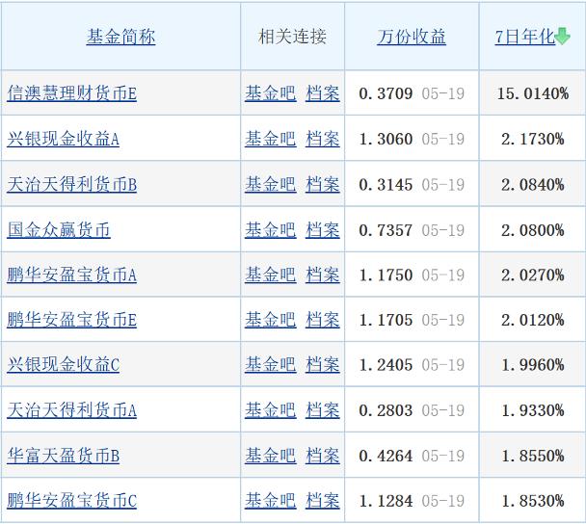Select the 2.0800% yield value
The height and width of the screenshot is (524, 586).
tap(533, 230)
